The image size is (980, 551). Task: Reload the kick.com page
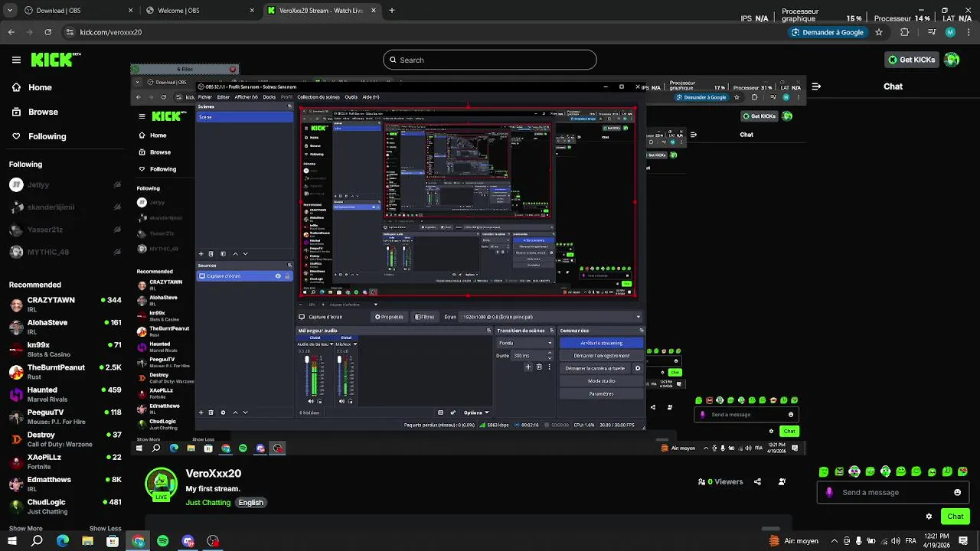pyautogui.click(x=48, y=32)
